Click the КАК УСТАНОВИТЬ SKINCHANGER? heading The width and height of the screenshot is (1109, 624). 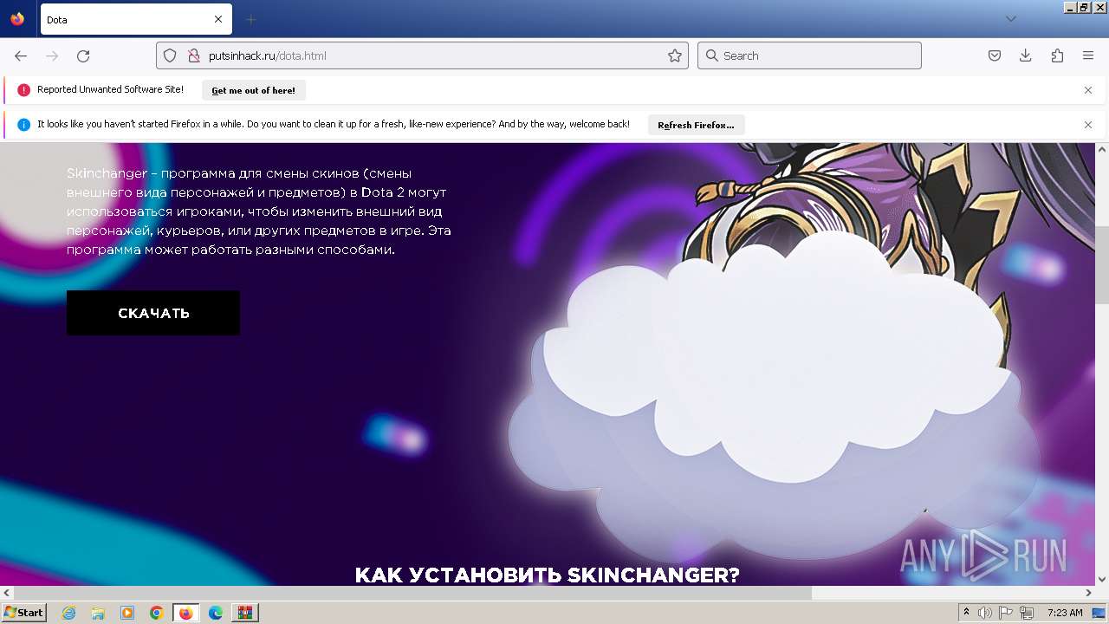(x=547, y=575)
